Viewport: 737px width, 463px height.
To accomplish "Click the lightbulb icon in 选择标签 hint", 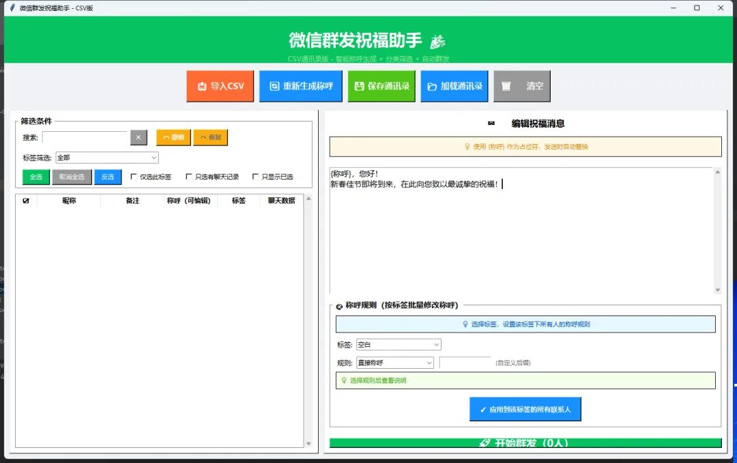I will coord(465,324).
